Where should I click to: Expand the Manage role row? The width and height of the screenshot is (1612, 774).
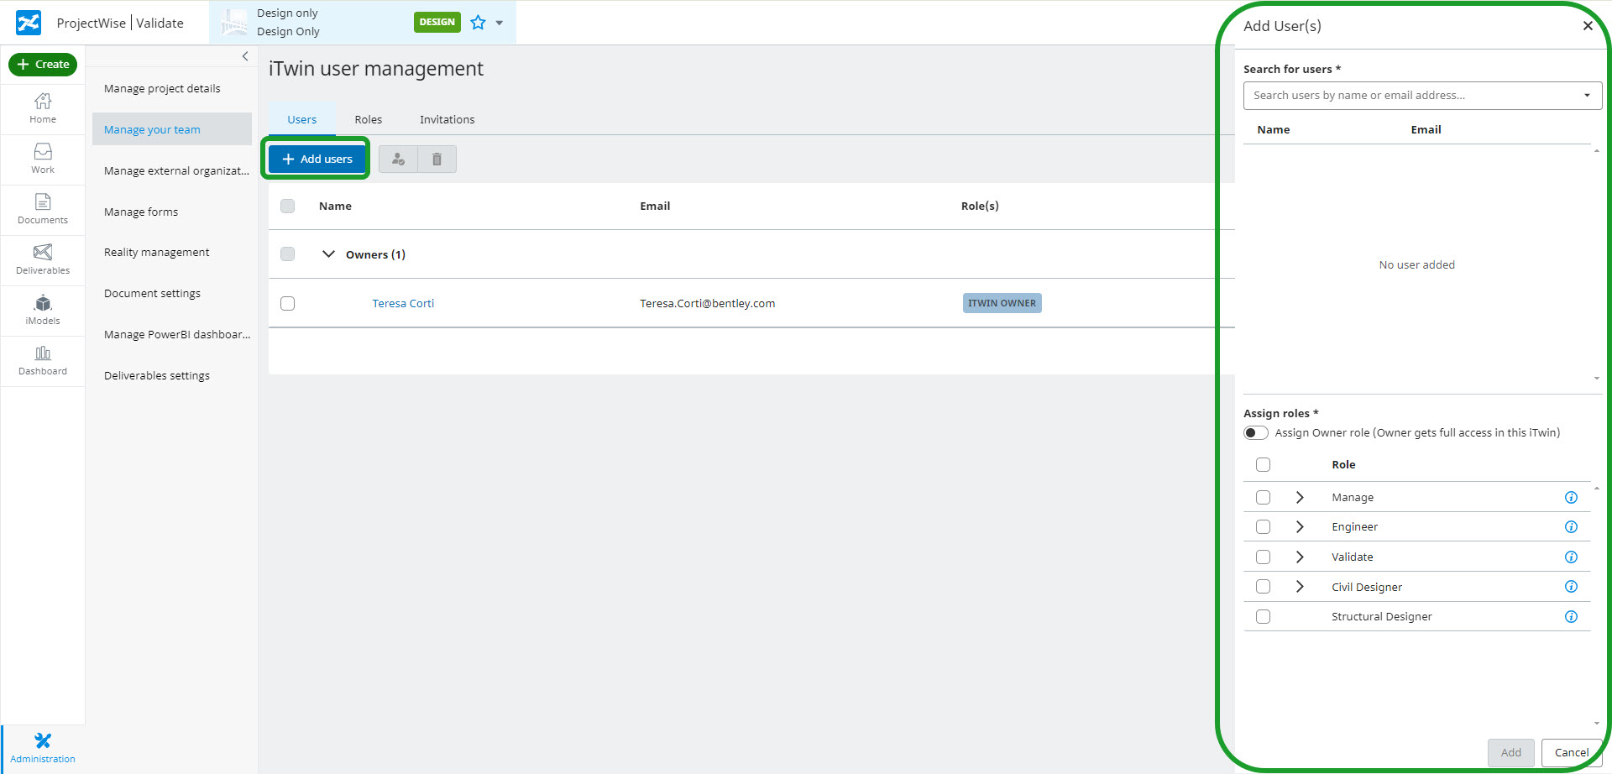click(1300, 497)
